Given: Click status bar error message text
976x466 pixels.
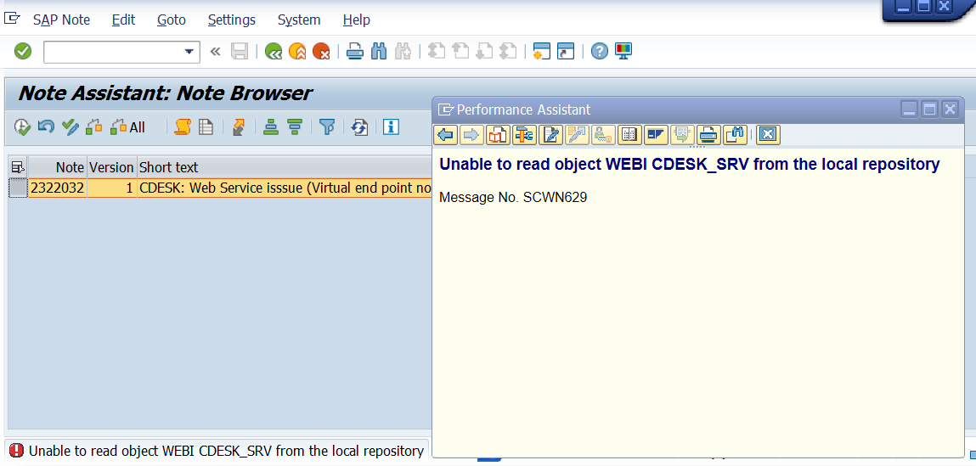Looking at the screenshot, I should 226,451.
